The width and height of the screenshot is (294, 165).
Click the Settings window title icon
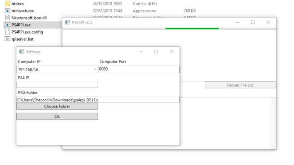(22, 52)
